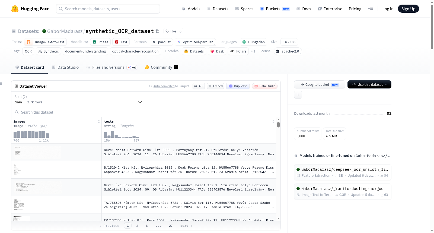Open the three-dot more options button
Image resolution: width=434 pixels, height=233 pixels.
point(298,95)
